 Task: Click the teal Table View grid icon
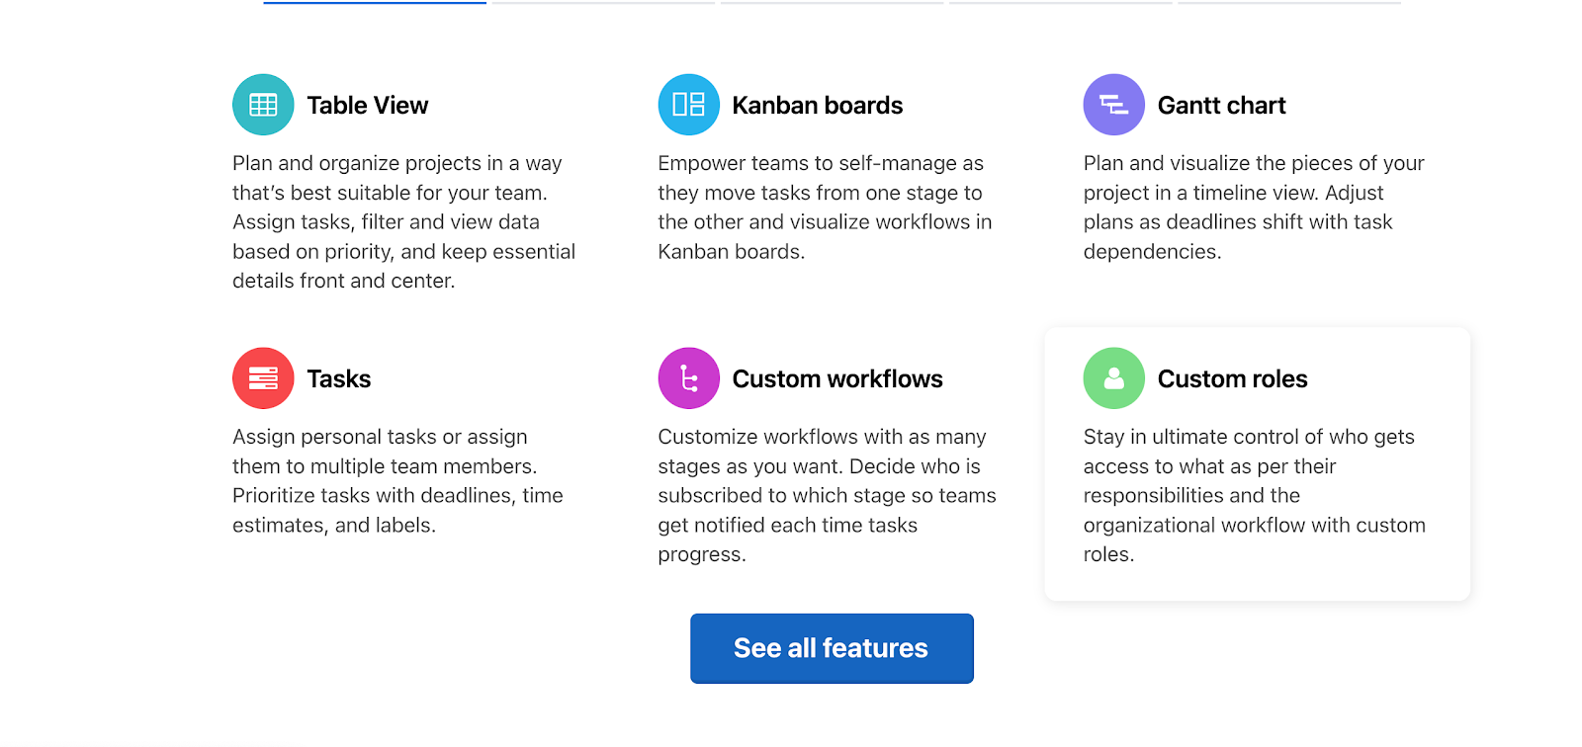tap(263, 105)
